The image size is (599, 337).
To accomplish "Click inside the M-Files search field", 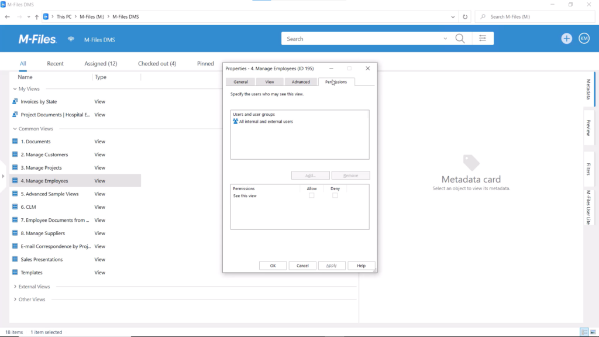I will pos(363,38).
